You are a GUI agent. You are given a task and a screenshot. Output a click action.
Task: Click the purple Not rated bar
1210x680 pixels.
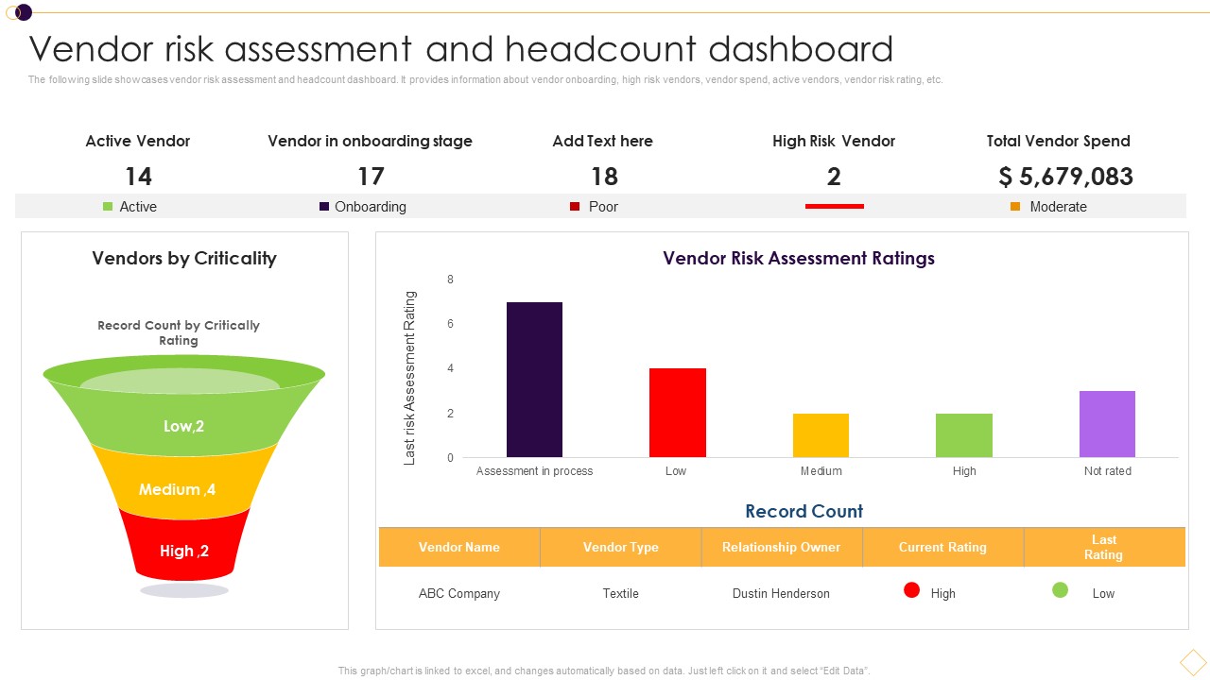click(1107, 424)
